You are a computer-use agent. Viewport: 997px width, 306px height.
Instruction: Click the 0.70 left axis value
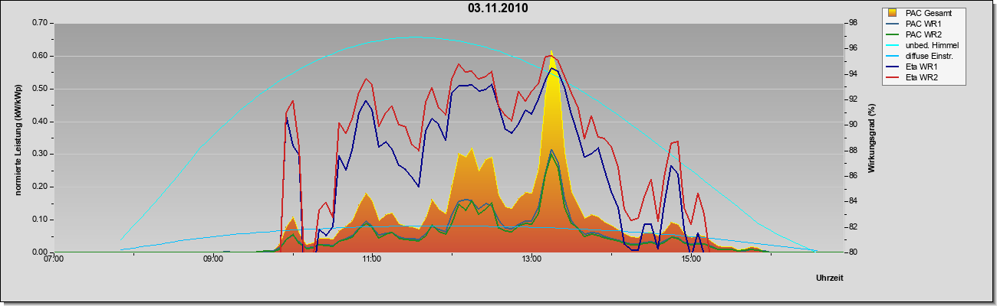39,23
